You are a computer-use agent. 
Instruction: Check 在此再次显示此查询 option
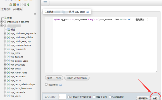click(x=69, y=97)
